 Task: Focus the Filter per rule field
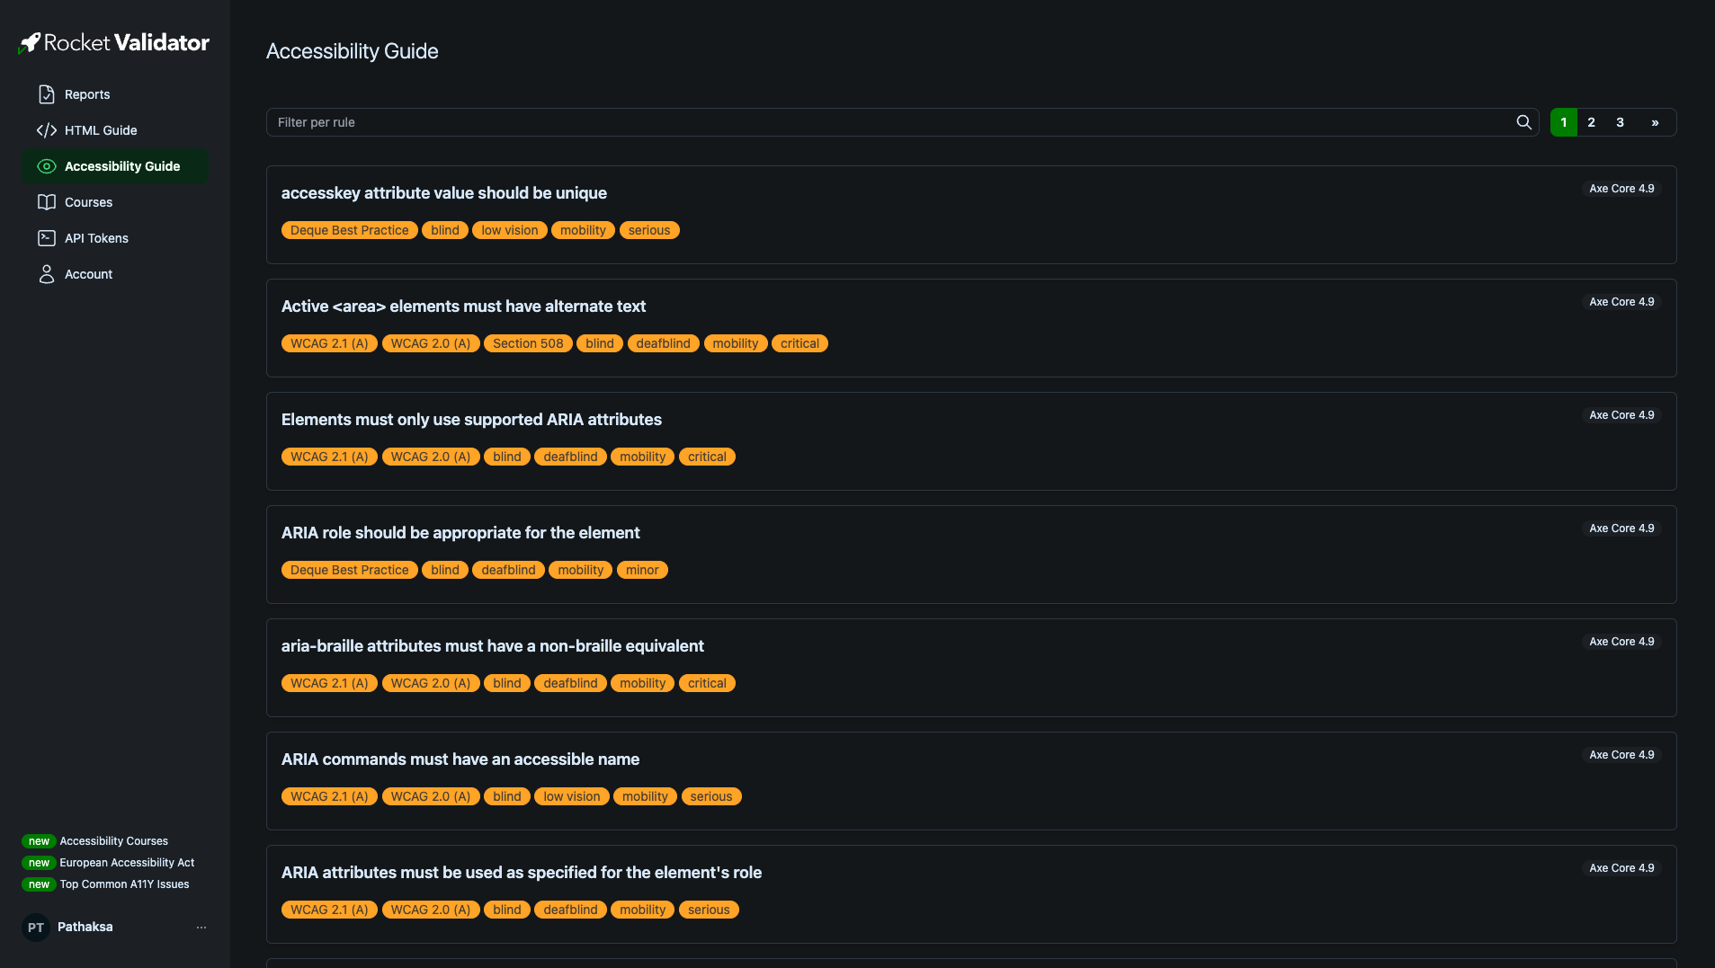(890, 122)
